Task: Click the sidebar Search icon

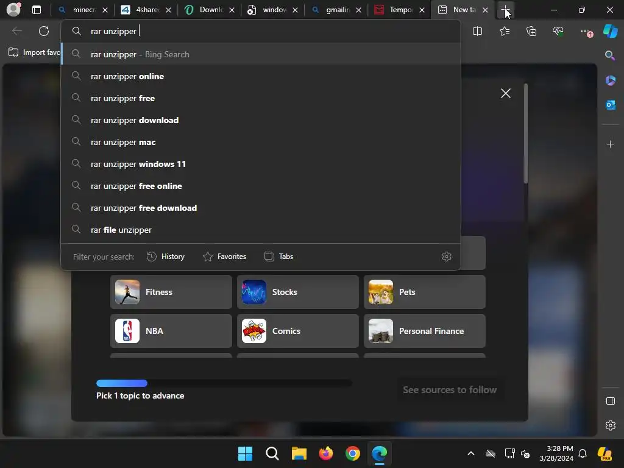Action: click(610, 55)
